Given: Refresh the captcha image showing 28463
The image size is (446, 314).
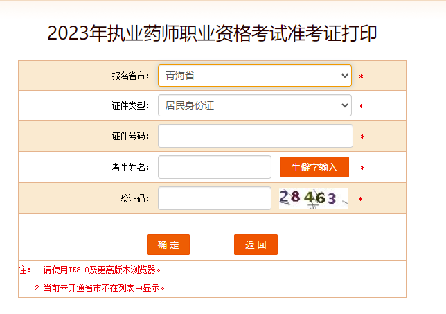Looking at the screenshot, I should pyautogui.click(x=314, y=198).
